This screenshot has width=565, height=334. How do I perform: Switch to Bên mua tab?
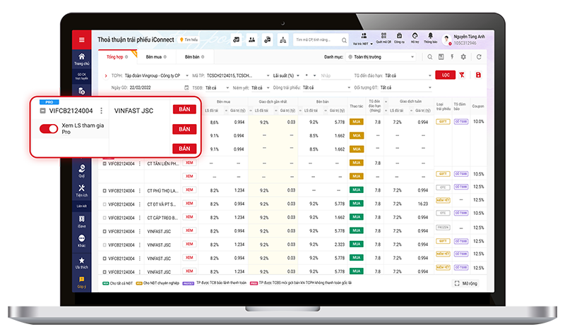coord(156,57)
